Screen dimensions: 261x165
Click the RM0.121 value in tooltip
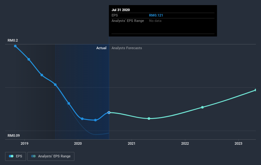point(156,15)
